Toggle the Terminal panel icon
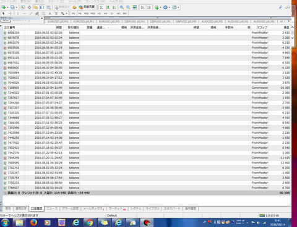297x227 pixels. point(42,7)
